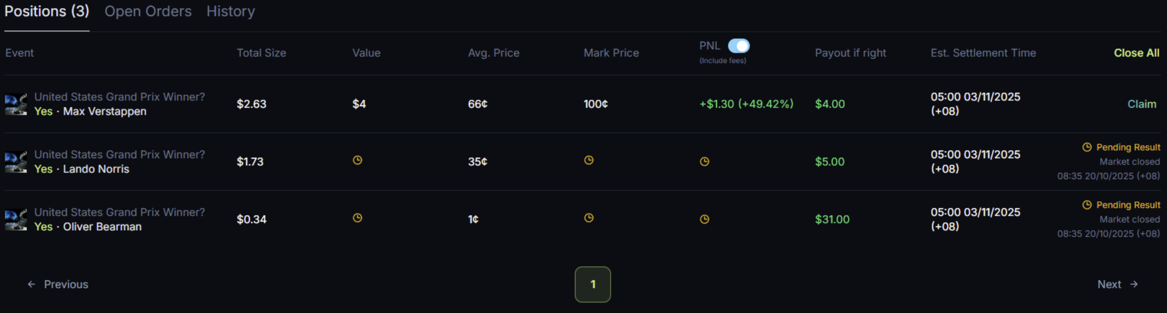Click the Oliver Bearman Value pending clock icon

click(x=358, y=218)
